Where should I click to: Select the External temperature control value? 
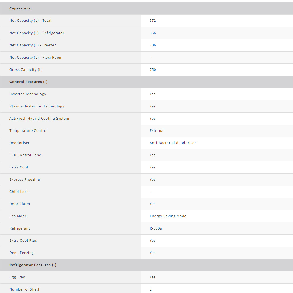(x=157, y=131)
